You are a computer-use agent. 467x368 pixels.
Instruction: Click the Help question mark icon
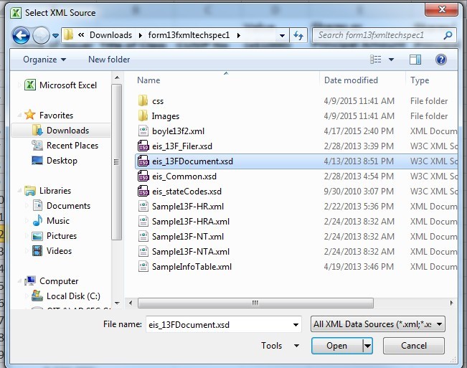coord(440,60)
